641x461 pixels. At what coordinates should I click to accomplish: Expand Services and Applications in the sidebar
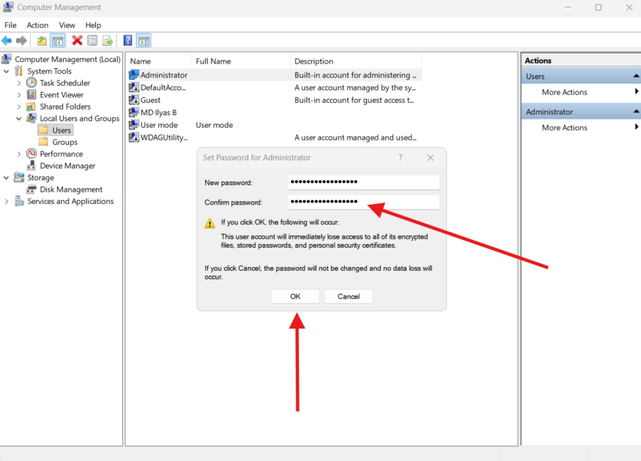pos(6,201)
